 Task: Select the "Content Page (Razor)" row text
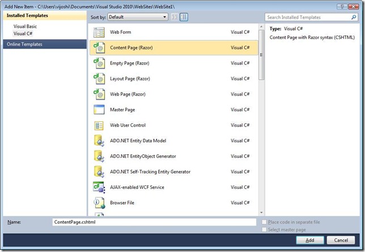point(131,48)
